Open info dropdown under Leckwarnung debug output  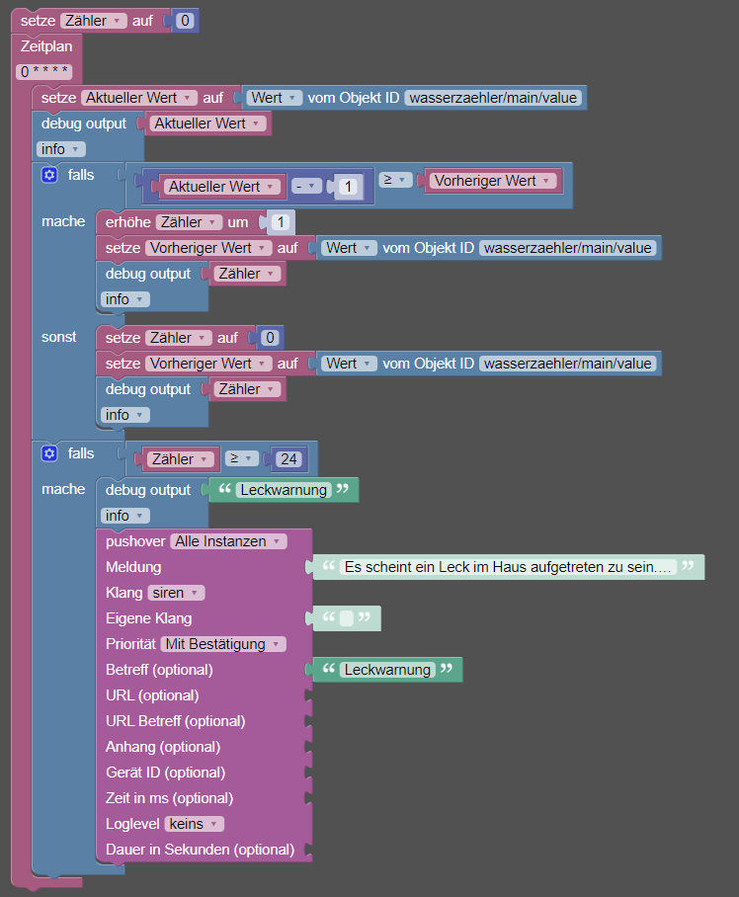124,516
